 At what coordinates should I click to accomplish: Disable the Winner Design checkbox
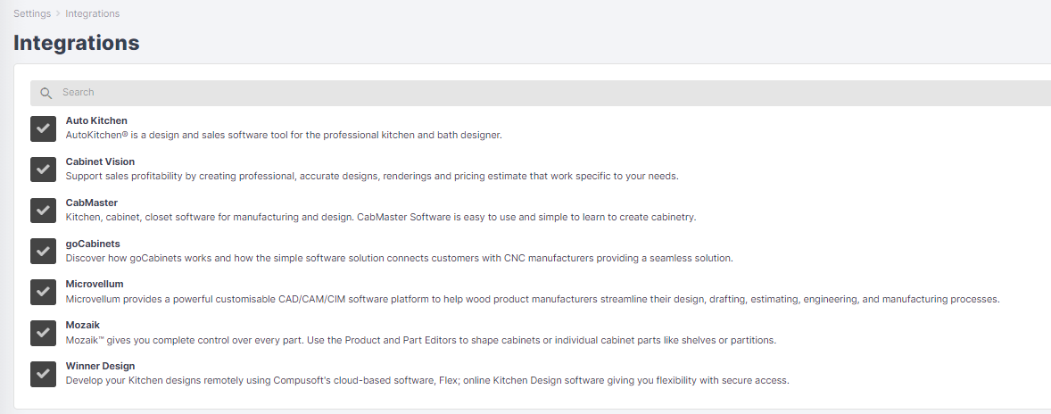pos(43,374)
